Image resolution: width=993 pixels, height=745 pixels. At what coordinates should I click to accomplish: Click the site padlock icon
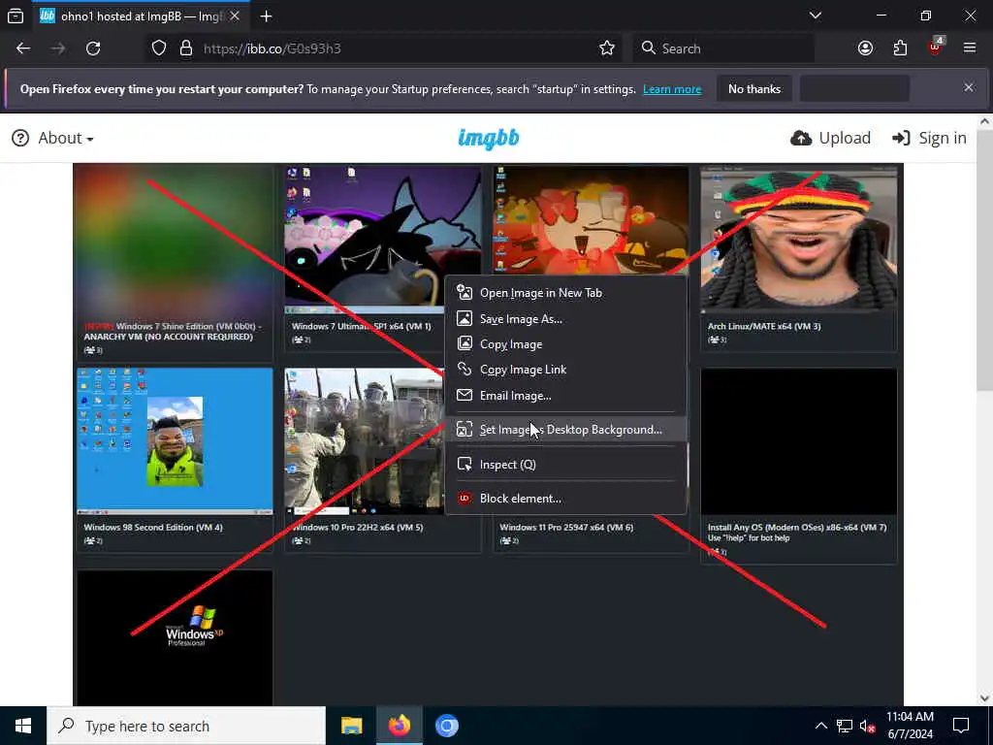coord(185,49)
